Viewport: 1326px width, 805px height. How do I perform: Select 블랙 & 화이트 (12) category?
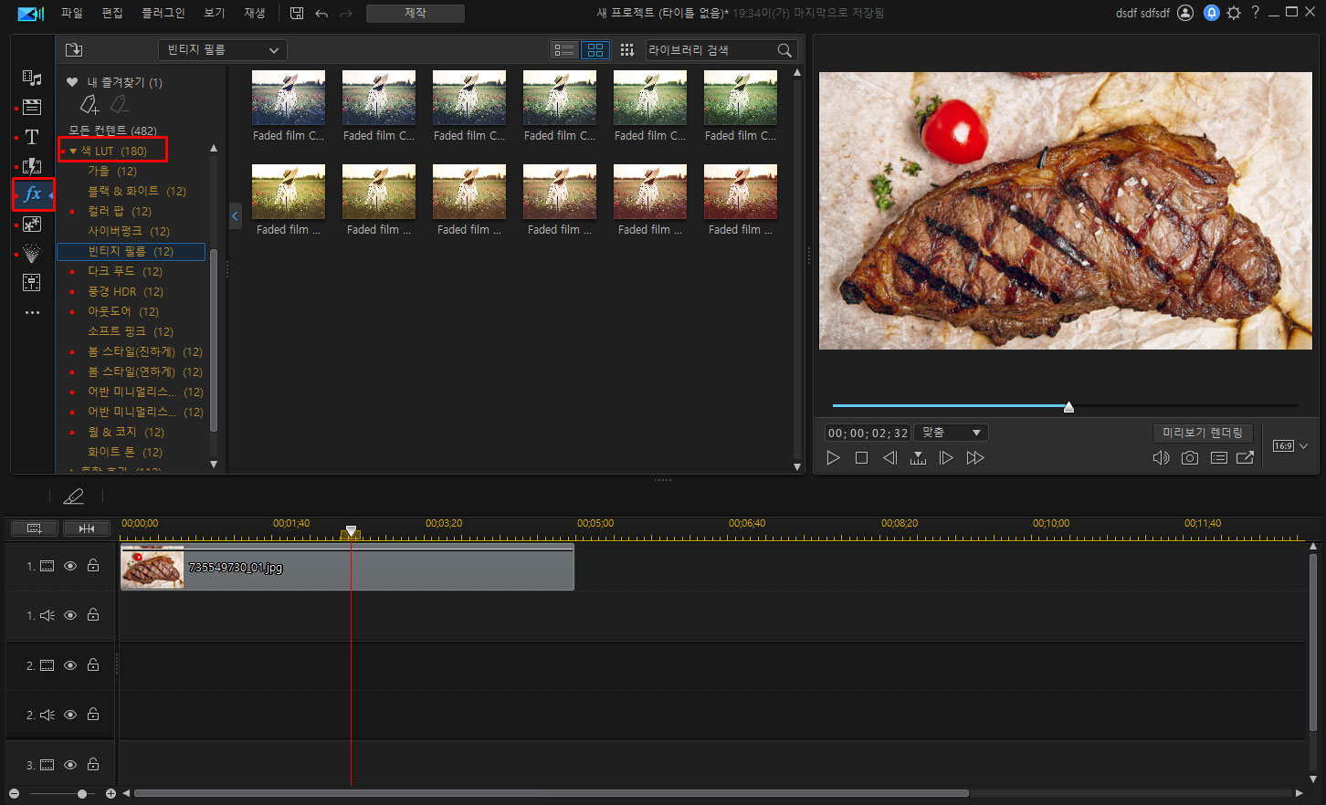pos(137,191)
